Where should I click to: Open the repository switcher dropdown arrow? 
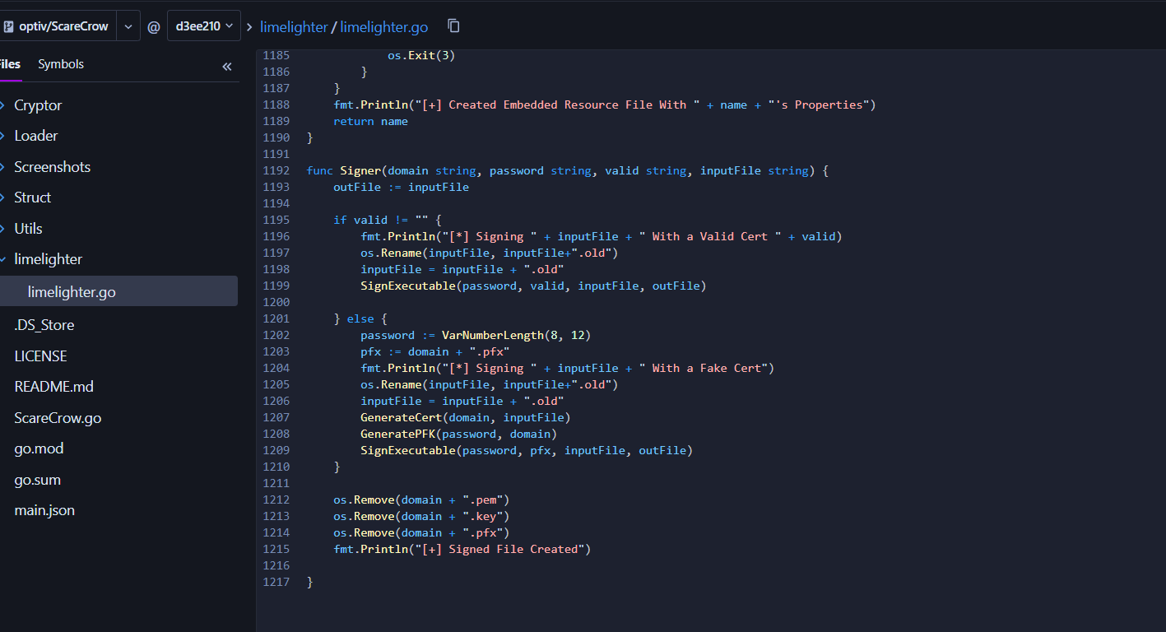[x=128, y=26]
